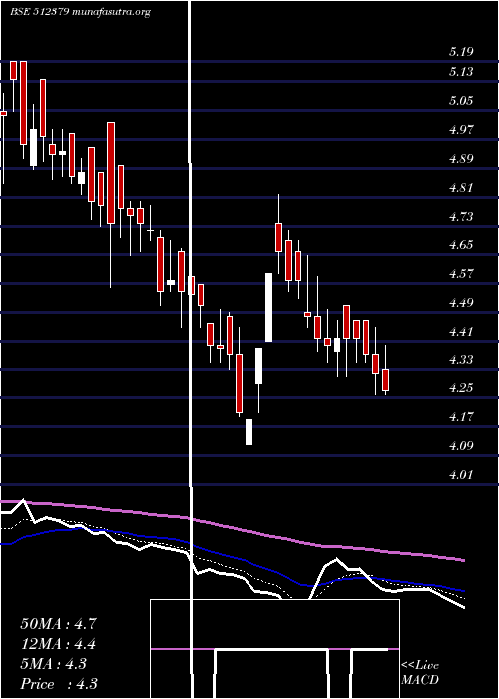This screenshot has width=499, height=699.
Task: Click the 4.73 price axis label
Action: click(x=461, y=217)
